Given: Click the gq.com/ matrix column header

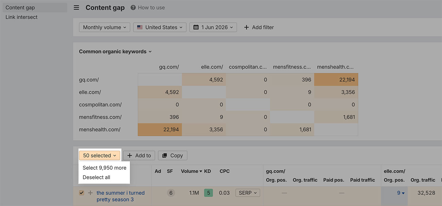Looking at the screenshot, I should click(169, 67).
